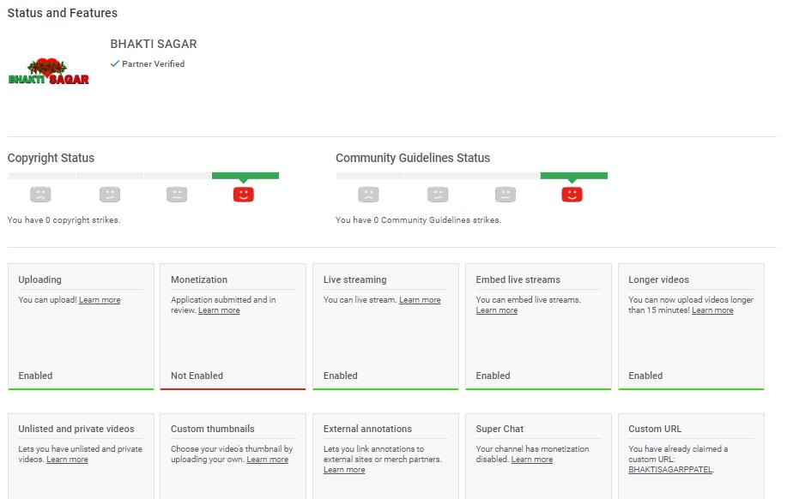Screen dimensions: 787x499
Task: Open Learn more link in Super Chat card
Action: pyautogui.click(x=531, y=460)
